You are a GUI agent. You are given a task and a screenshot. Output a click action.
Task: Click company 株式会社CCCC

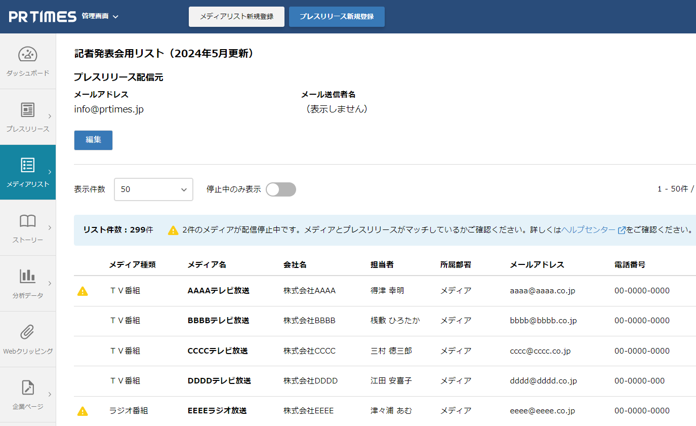point(309,351)
